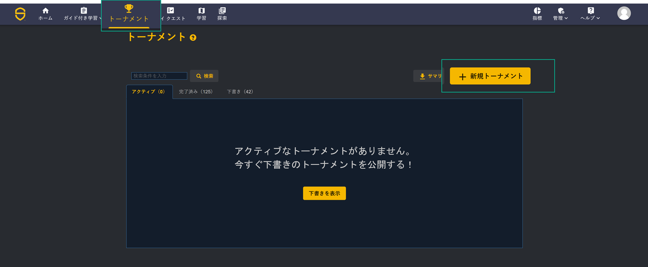The height and width of the screenshot is (267, 648).
Task: Go to ホーム home icon
Action: pyautogui.click(x=45, y=14)
